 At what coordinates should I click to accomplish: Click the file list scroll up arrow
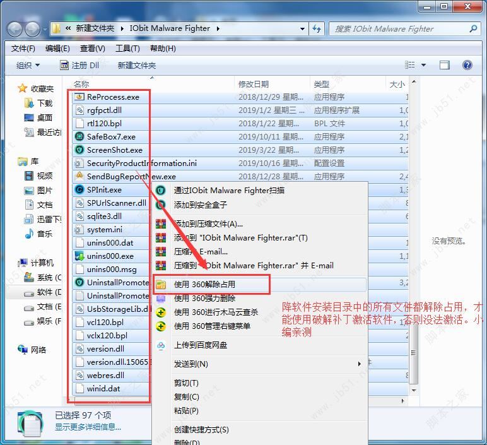413,83
